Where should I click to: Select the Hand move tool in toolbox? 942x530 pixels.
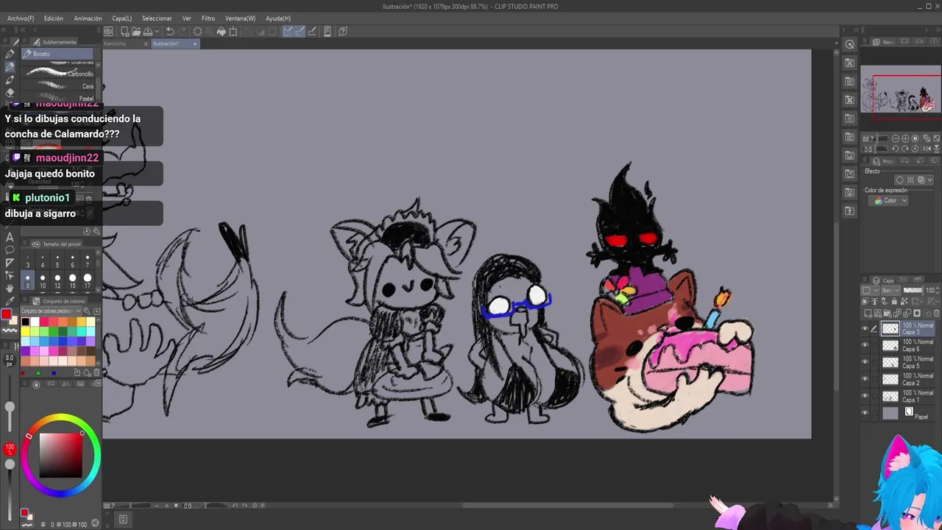pyautogui.click(x=10, y=288)
